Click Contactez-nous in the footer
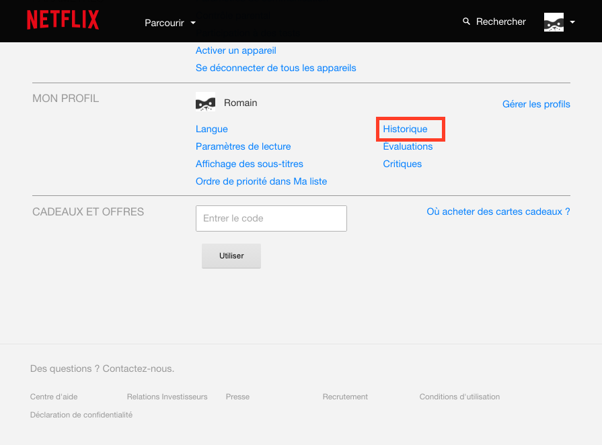The image size is (602, 445). (138, 368)
